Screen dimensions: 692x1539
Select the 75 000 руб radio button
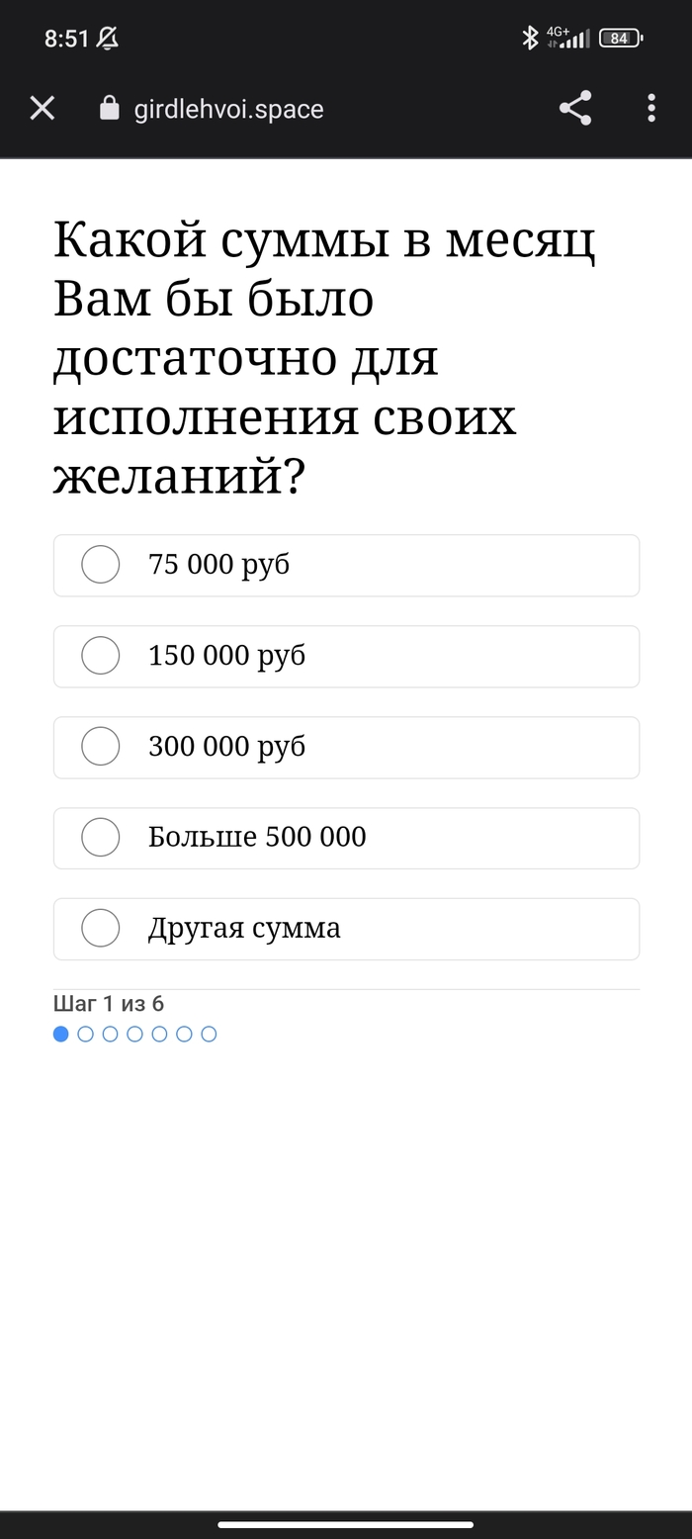click(101, 565)
